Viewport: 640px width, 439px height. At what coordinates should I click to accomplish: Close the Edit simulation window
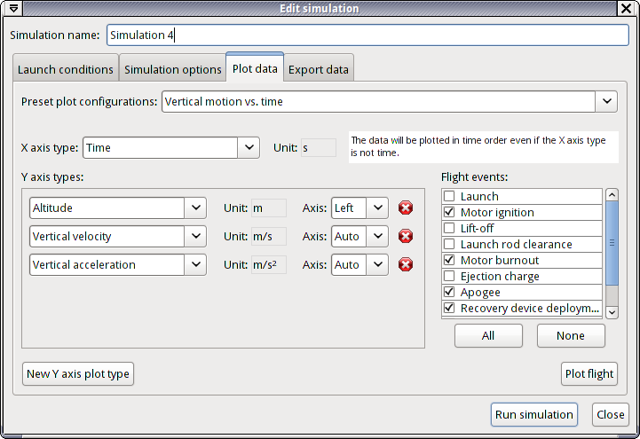[x=627, y=9]
